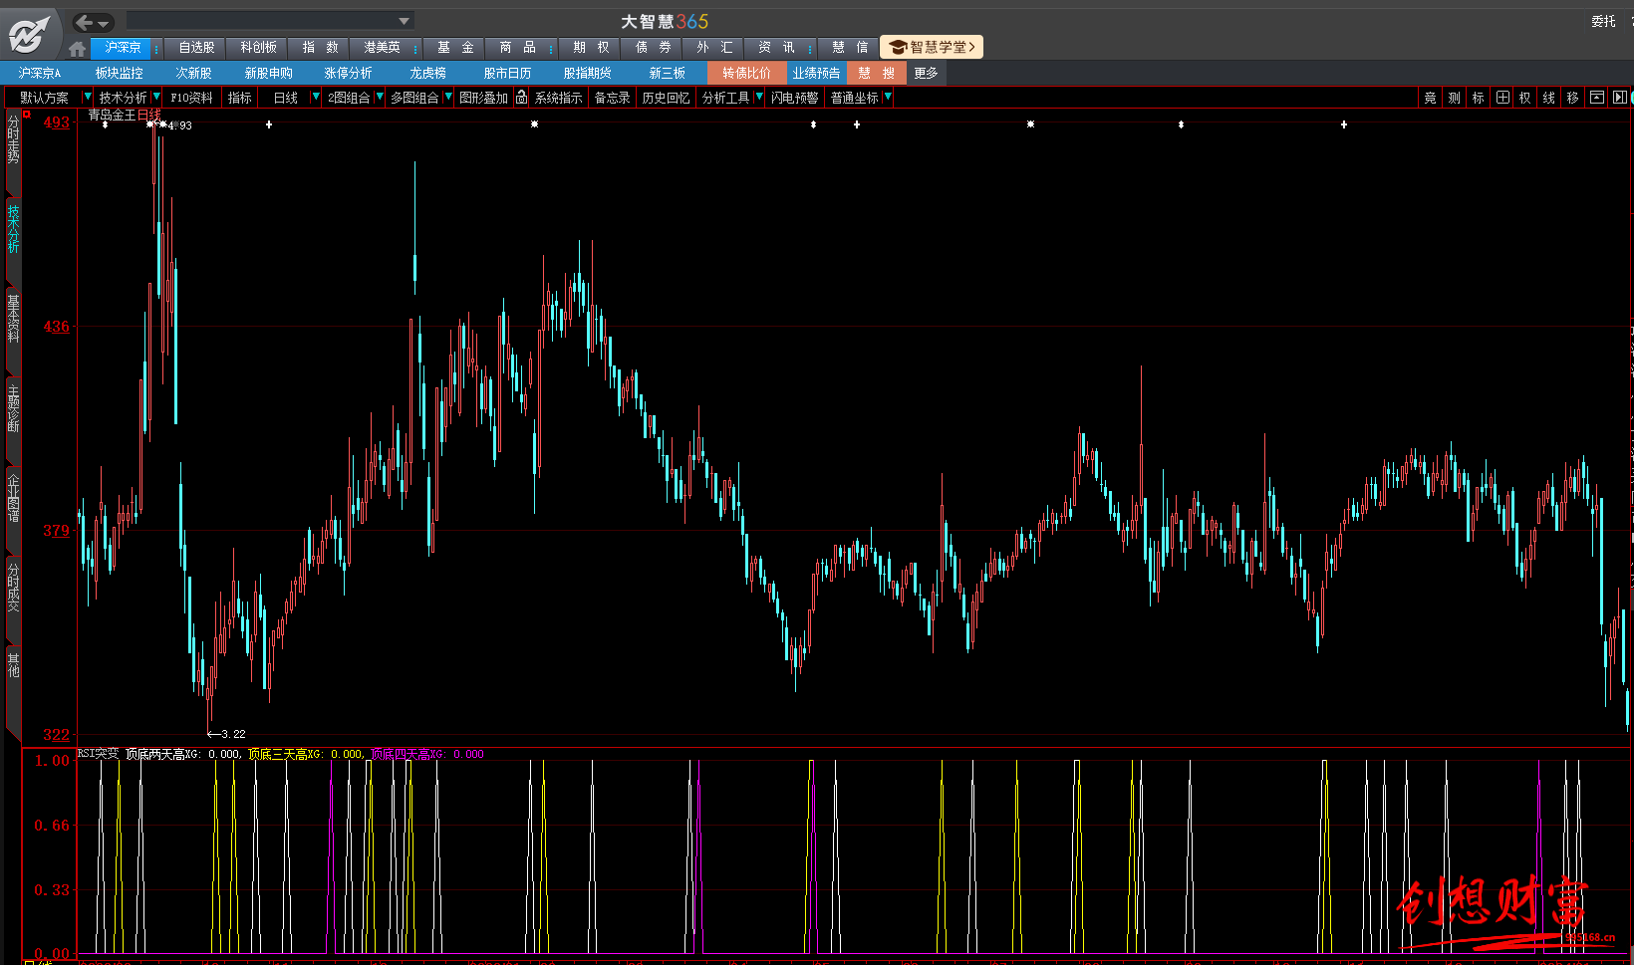Toggle the 权 price adjustment button

pos(1524,98)
